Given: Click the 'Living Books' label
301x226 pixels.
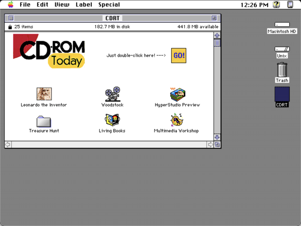Looking at the screenshot, I should point(112,131).
